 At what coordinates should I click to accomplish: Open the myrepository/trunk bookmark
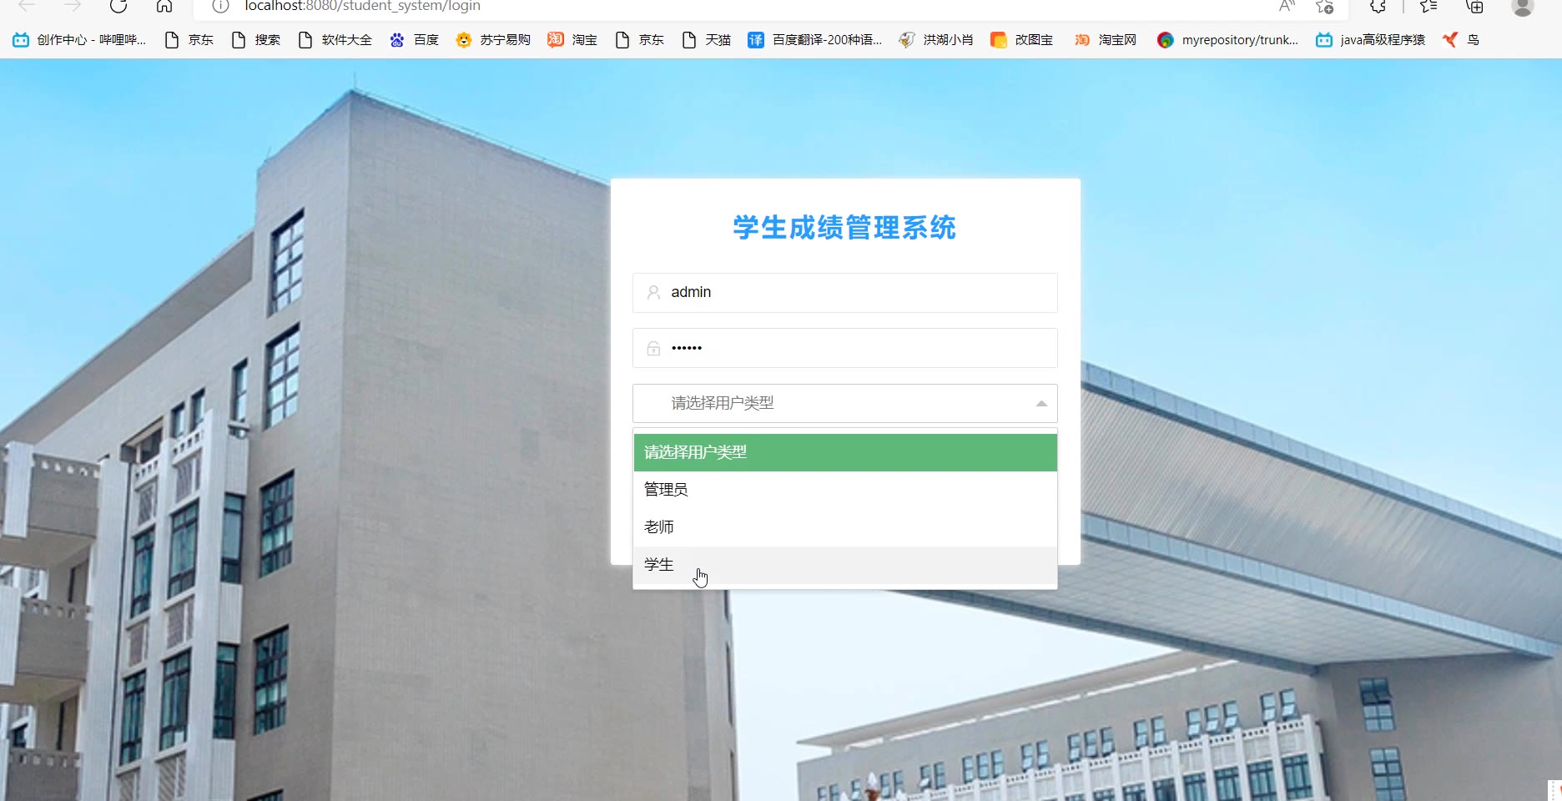1227,40
